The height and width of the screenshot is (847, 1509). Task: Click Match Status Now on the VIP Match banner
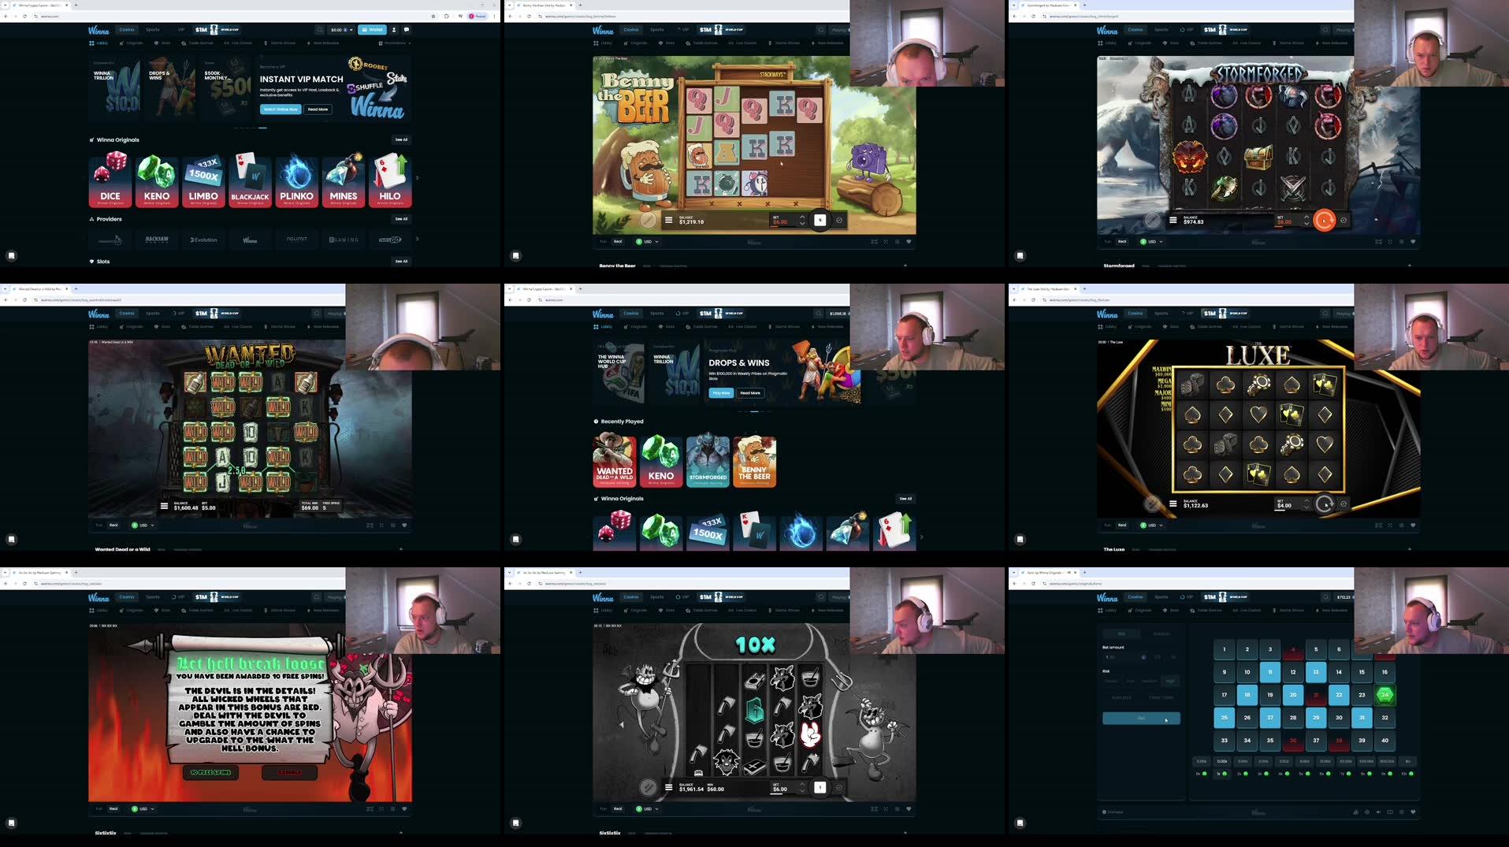281,110
